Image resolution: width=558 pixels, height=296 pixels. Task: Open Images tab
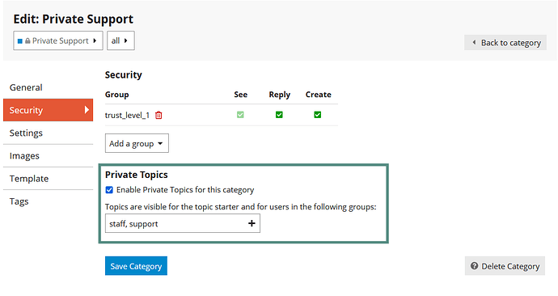click(48, 156)
